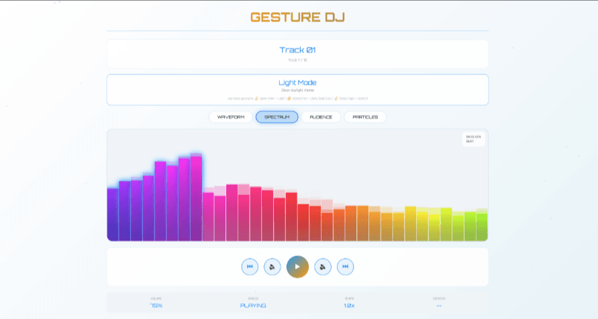Select the Spectrum visualizer tab
This screenshot has height=319, width=598.
click(277, 117)
